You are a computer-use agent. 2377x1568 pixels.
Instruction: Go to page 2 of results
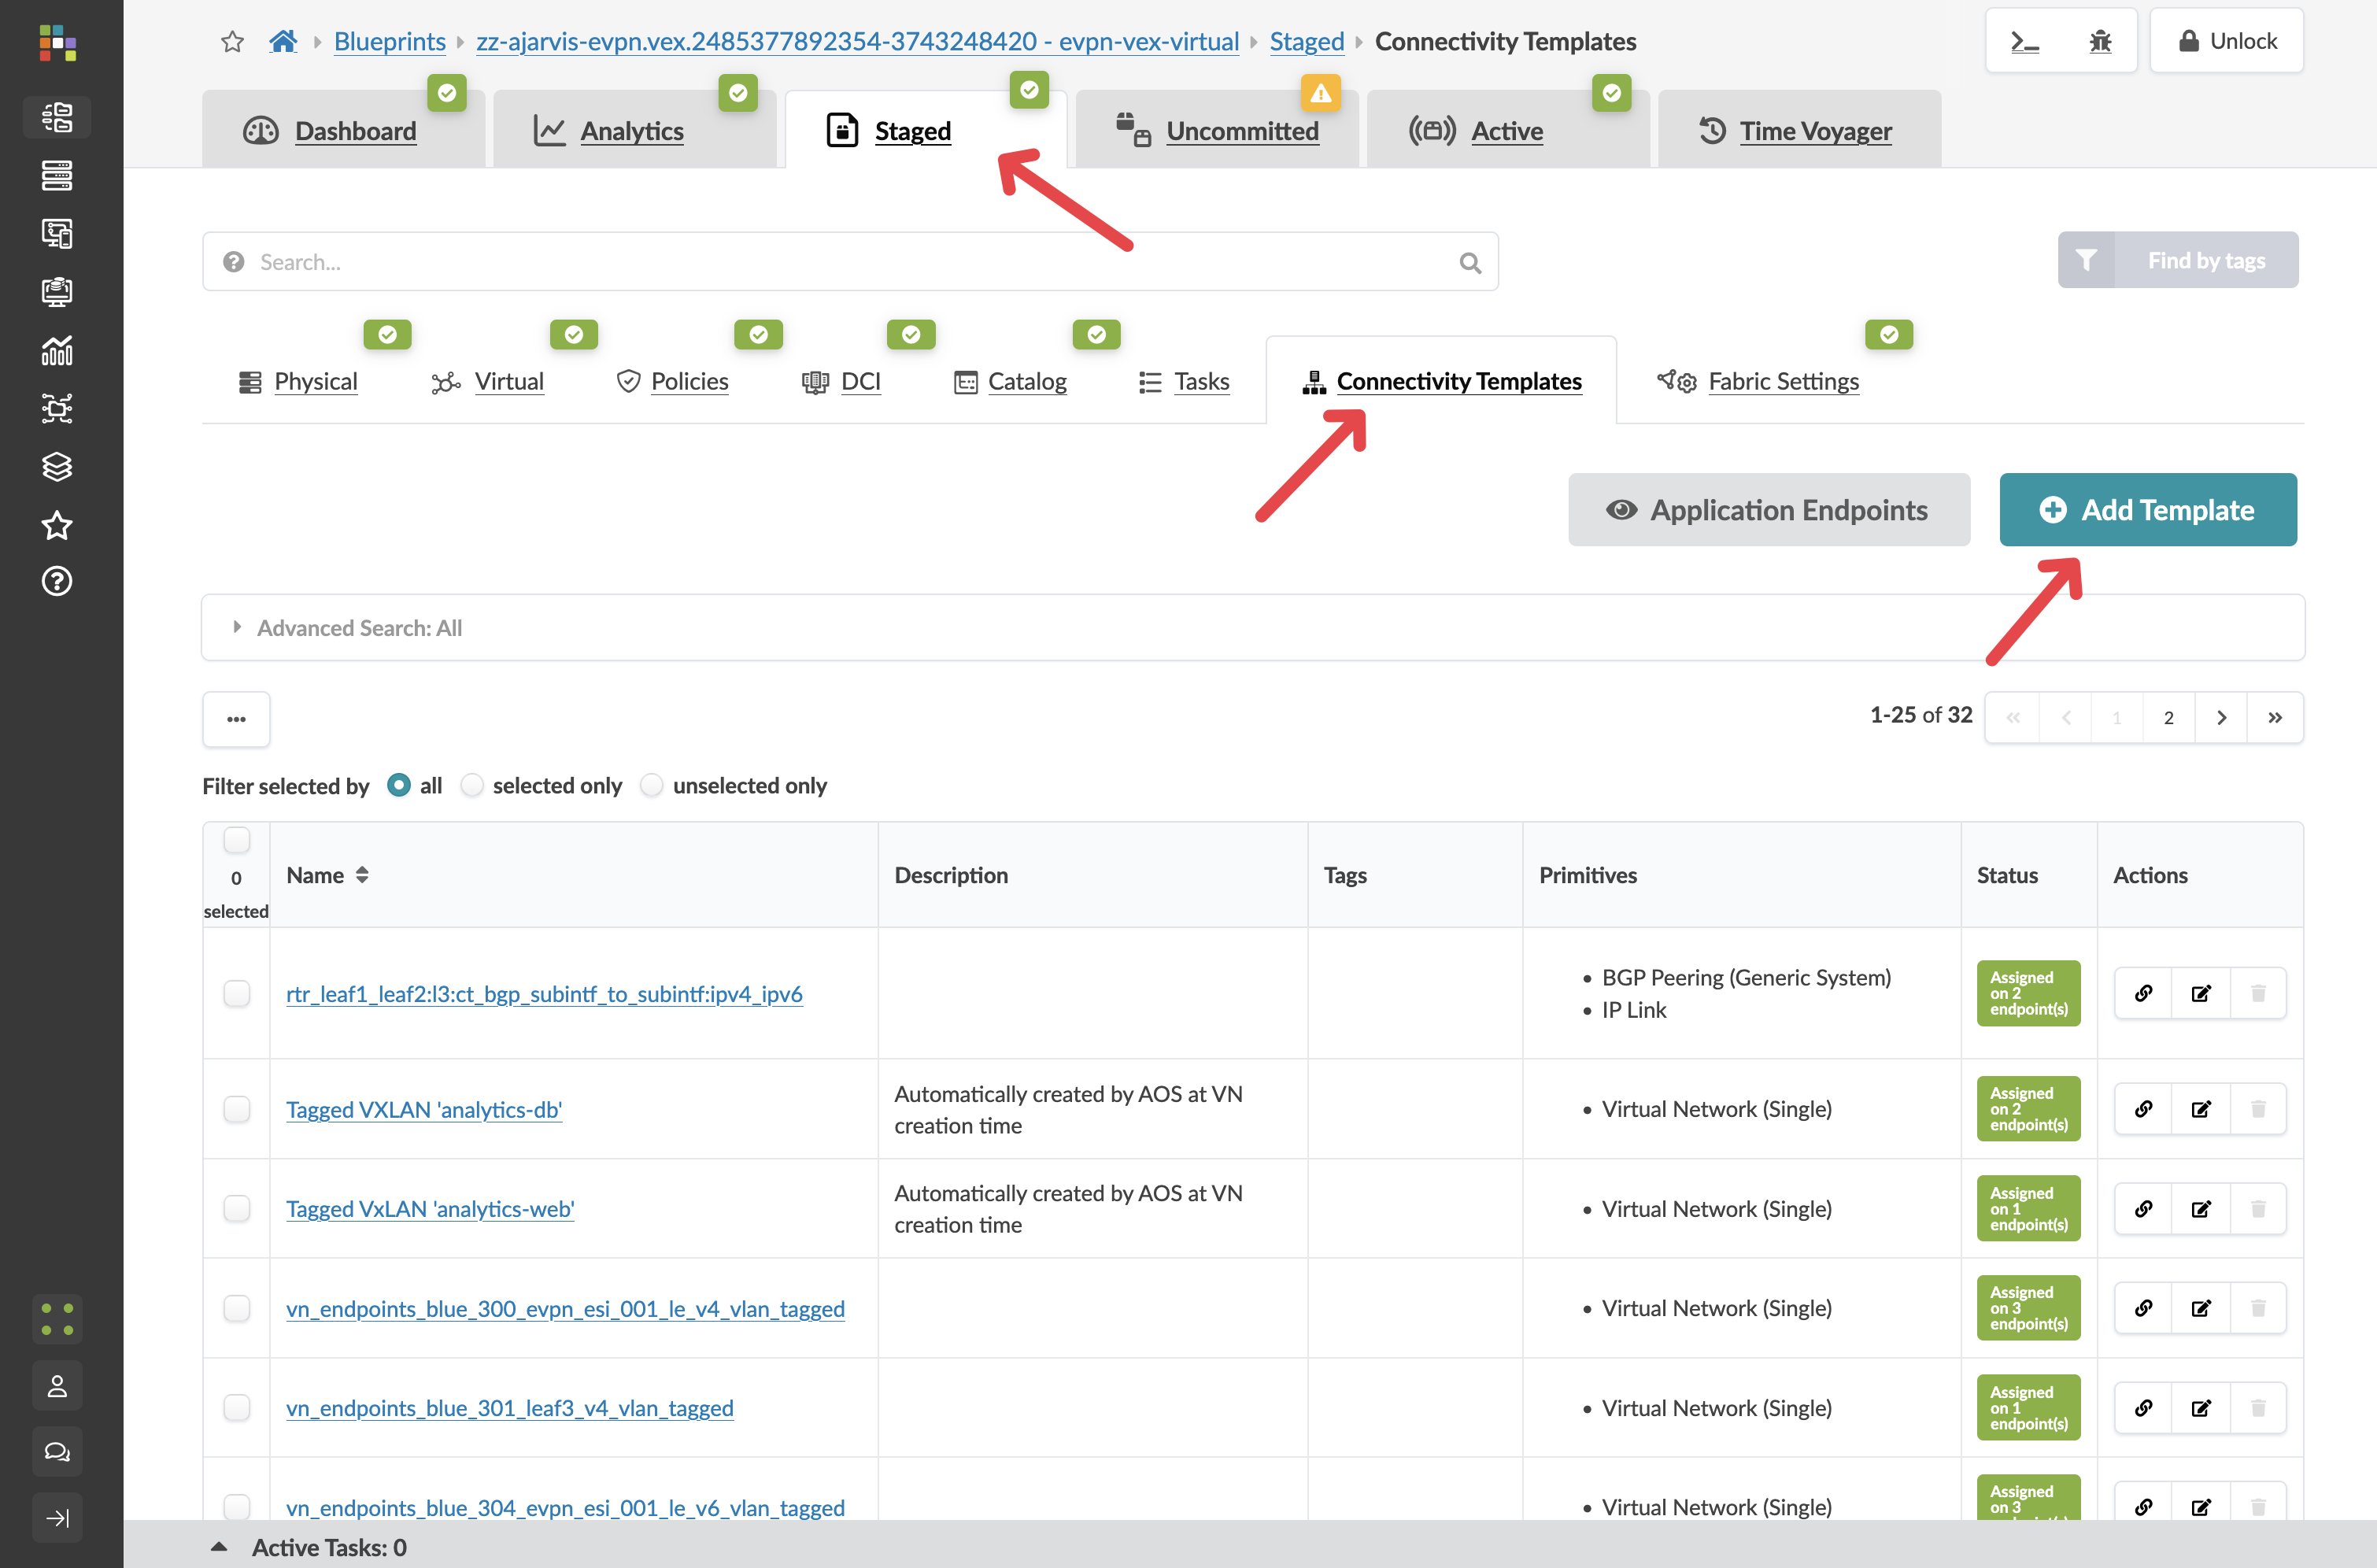tap(2168, 718)
